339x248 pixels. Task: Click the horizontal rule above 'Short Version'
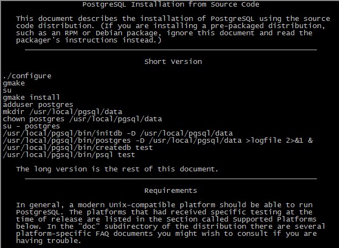(x=171, y=50)
